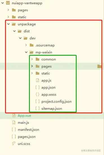Collapse the dist folder
This screenshot has width=104, height=155.
click(x=14, y=31)
